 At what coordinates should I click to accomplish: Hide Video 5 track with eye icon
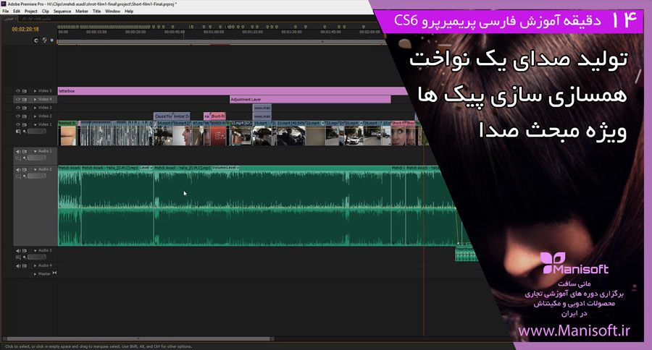coord(18,90)
